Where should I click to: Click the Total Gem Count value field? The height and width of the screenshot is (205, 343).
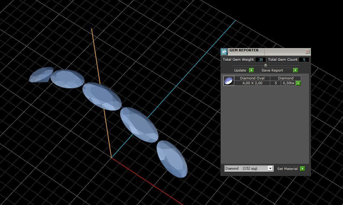304,59
